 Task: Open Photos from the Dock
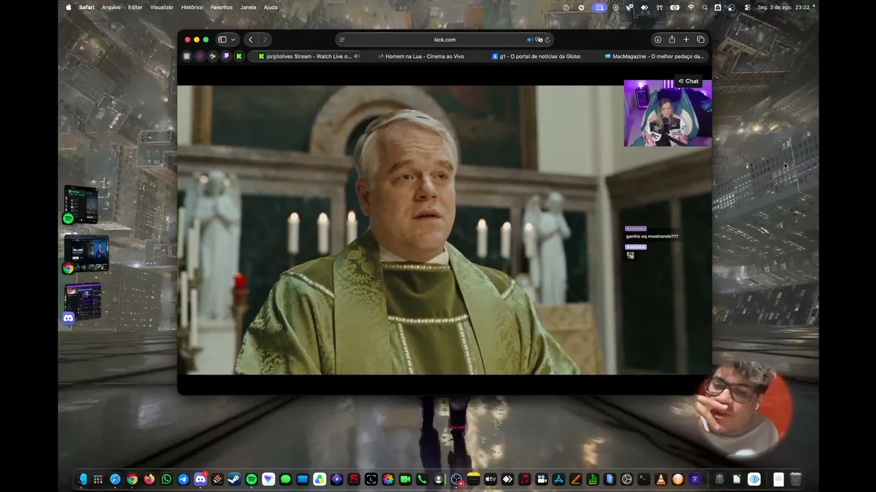388,480
